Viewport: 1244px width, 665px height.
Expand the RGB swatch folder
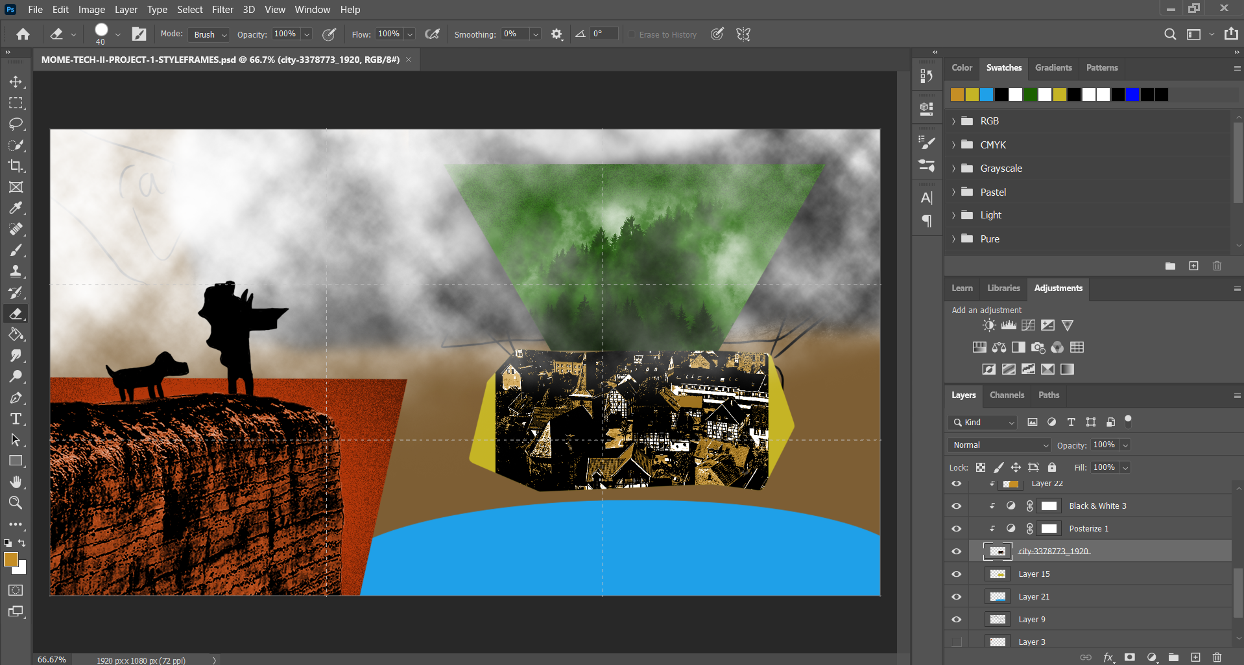click(953, 121)
